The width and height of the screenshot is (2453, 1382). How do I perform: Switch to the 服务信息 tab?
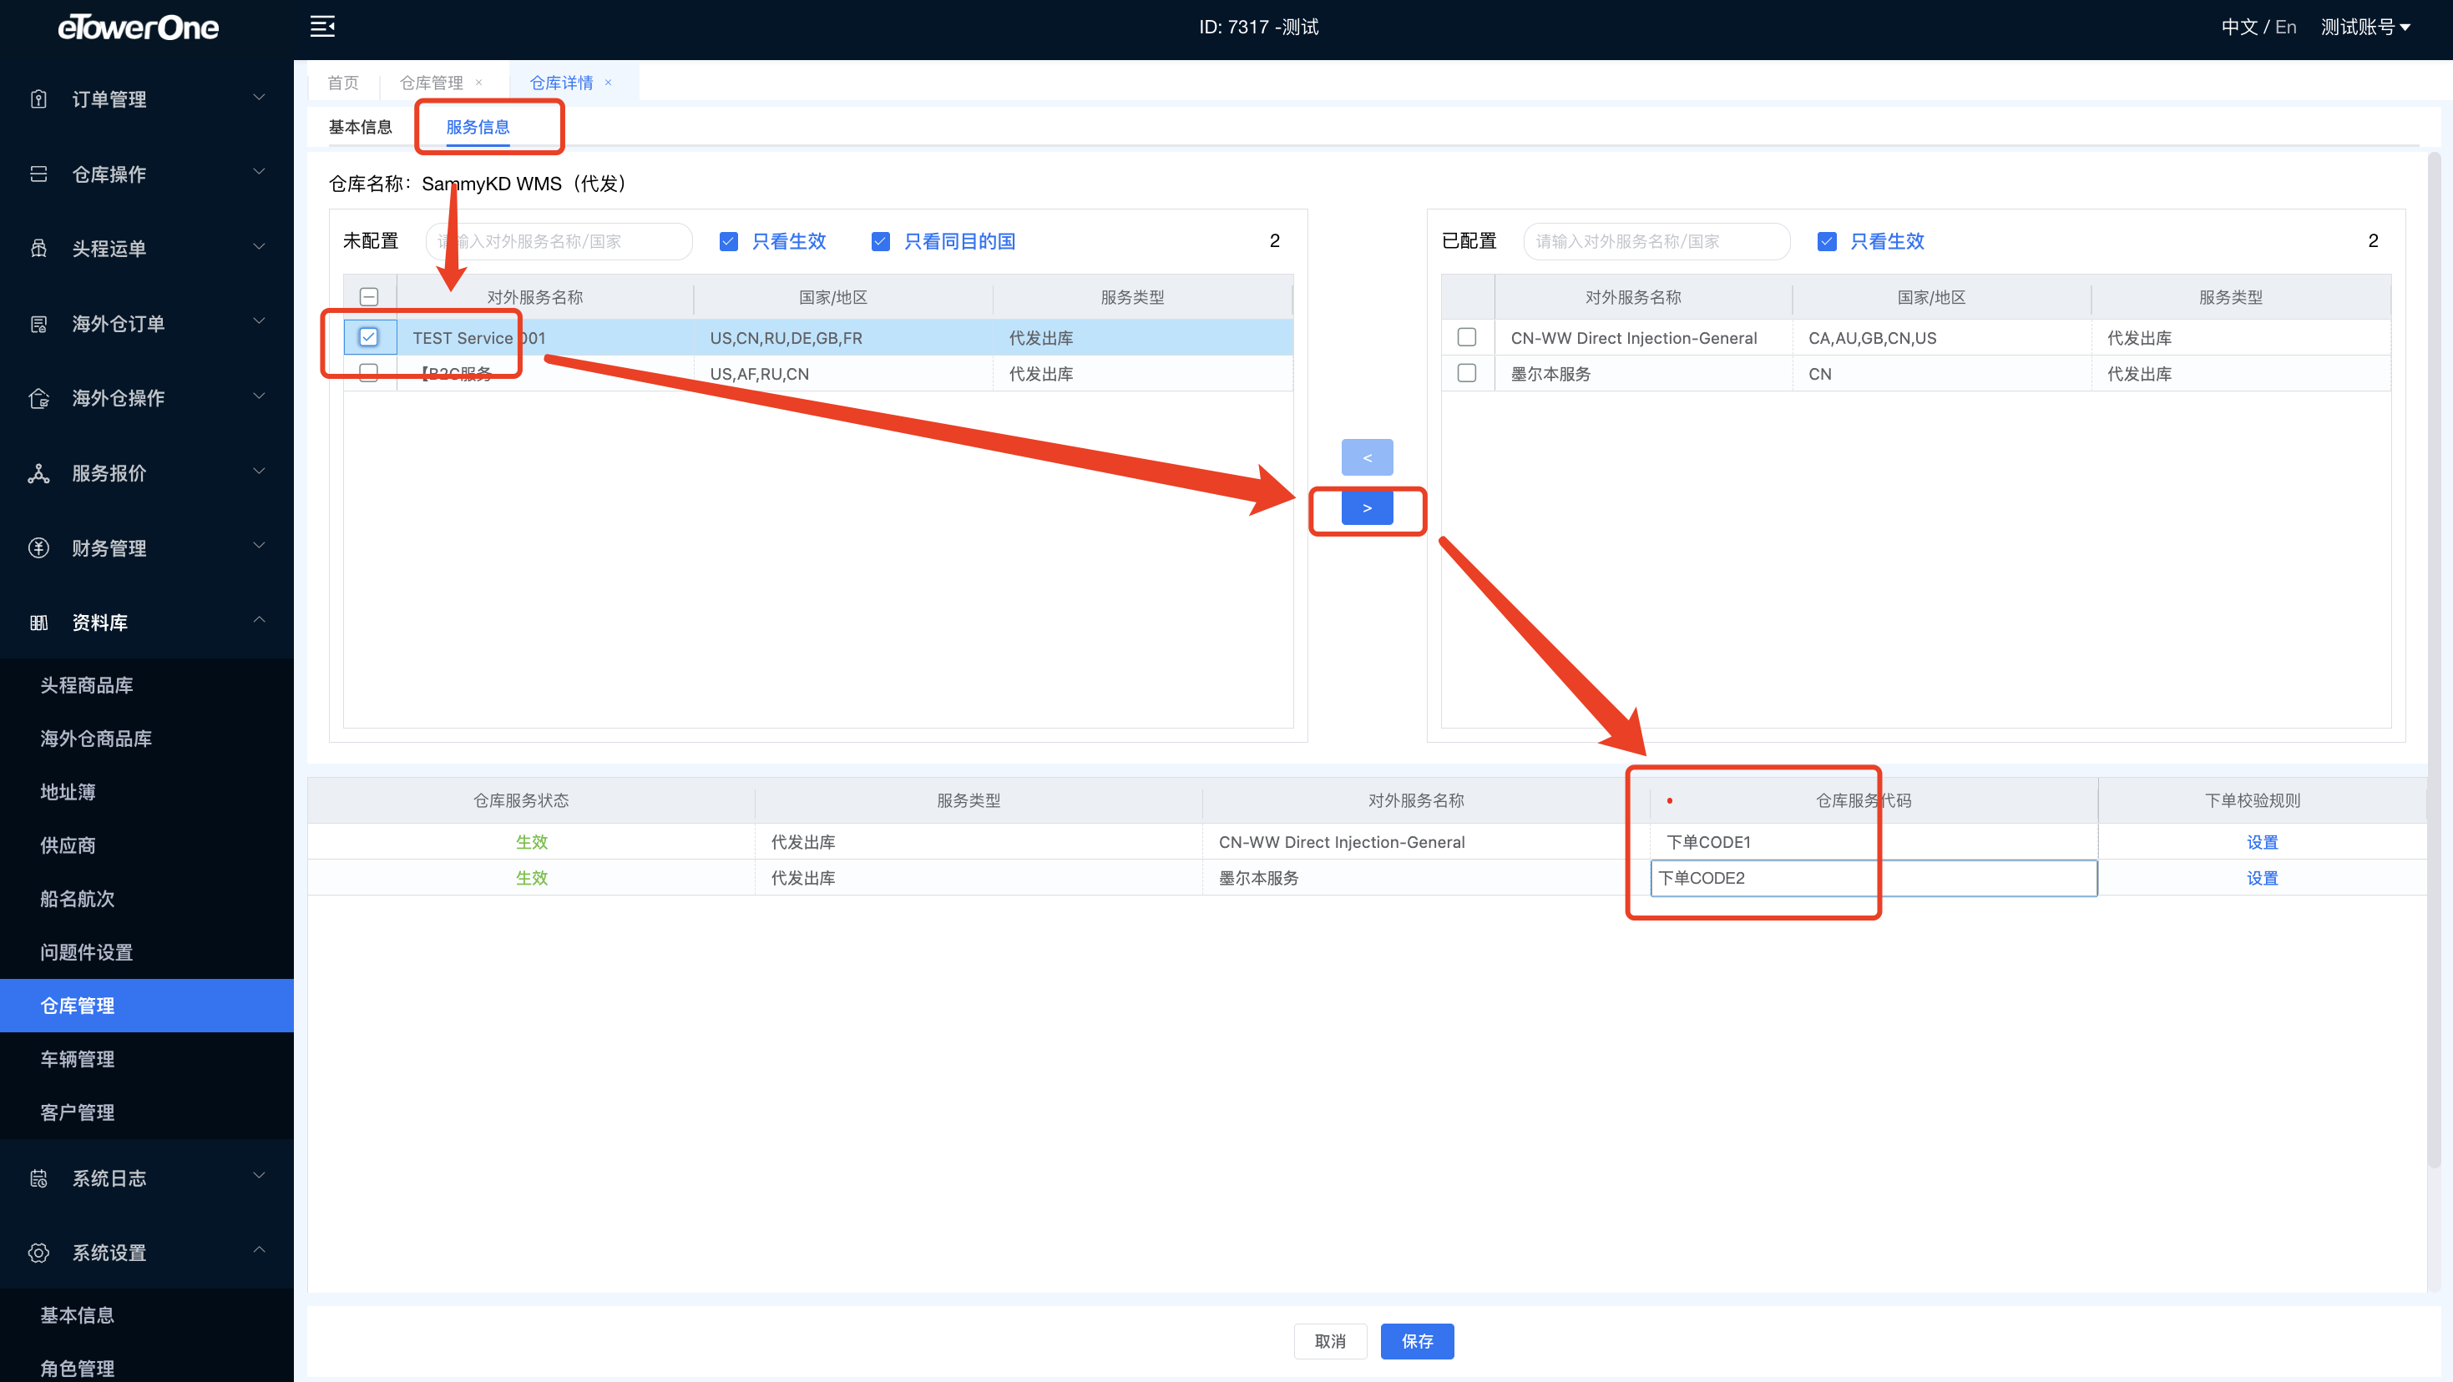(477, 127)
